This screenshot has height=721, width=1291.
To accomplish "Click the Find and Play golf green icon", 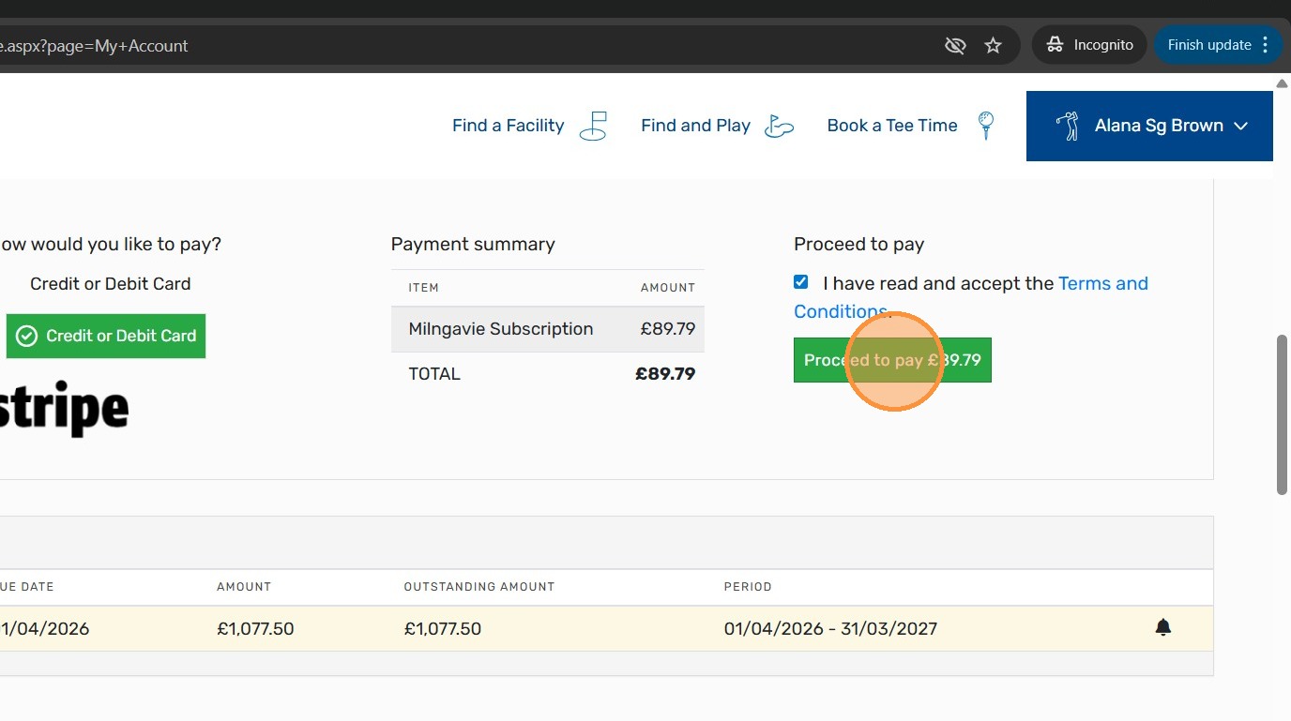I will click(x=779, y=126).
